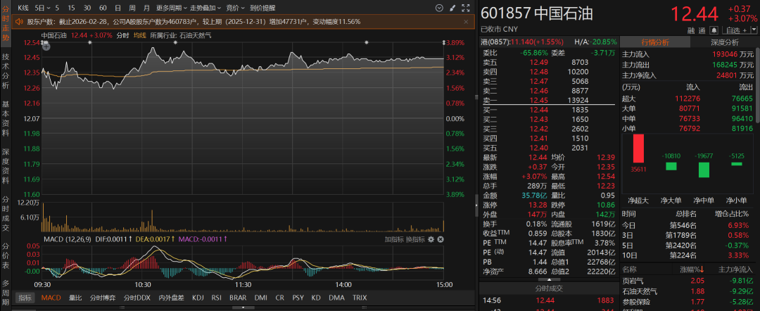The image size is (760, 311).
Task: Click the left-axis scale arrow near 12.54
Action: click(43, 43)
